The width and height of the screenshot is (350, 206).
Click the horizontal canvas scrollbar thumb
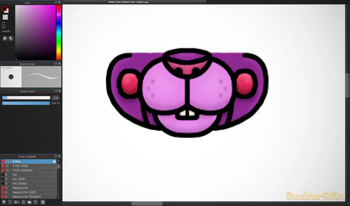pos(147,204)
